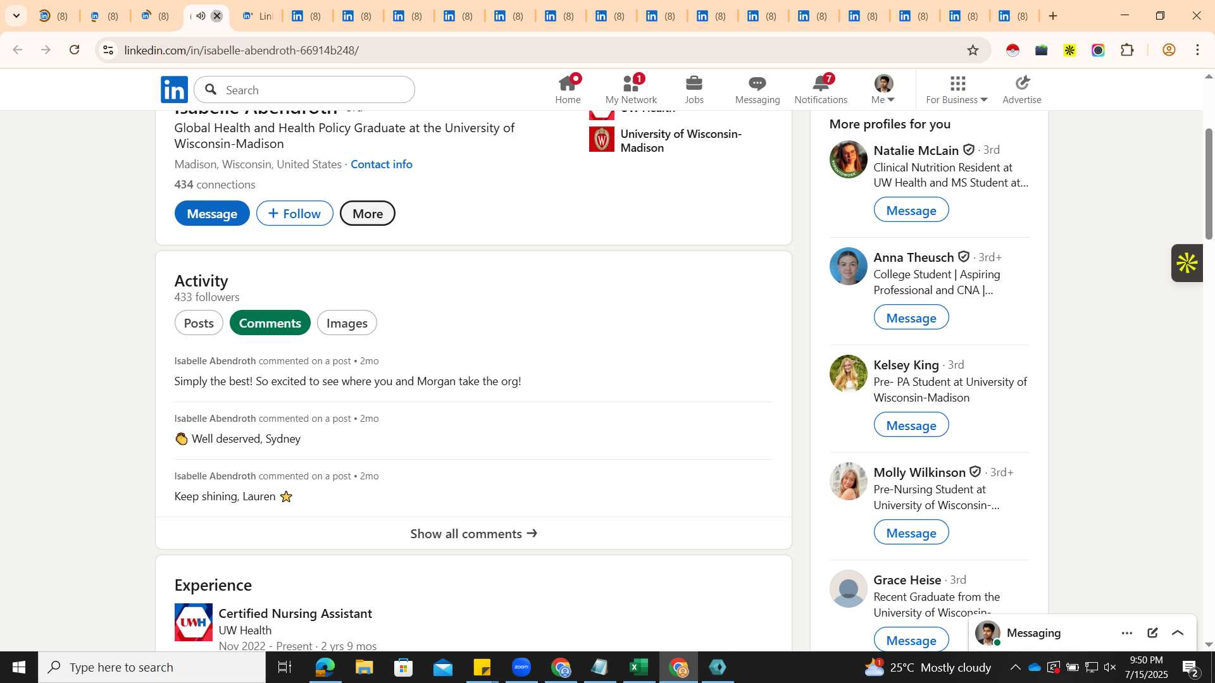
Task: Compose a new message icon in Messaging bar
Action: pyautogui.click(x=1152, y=633)
